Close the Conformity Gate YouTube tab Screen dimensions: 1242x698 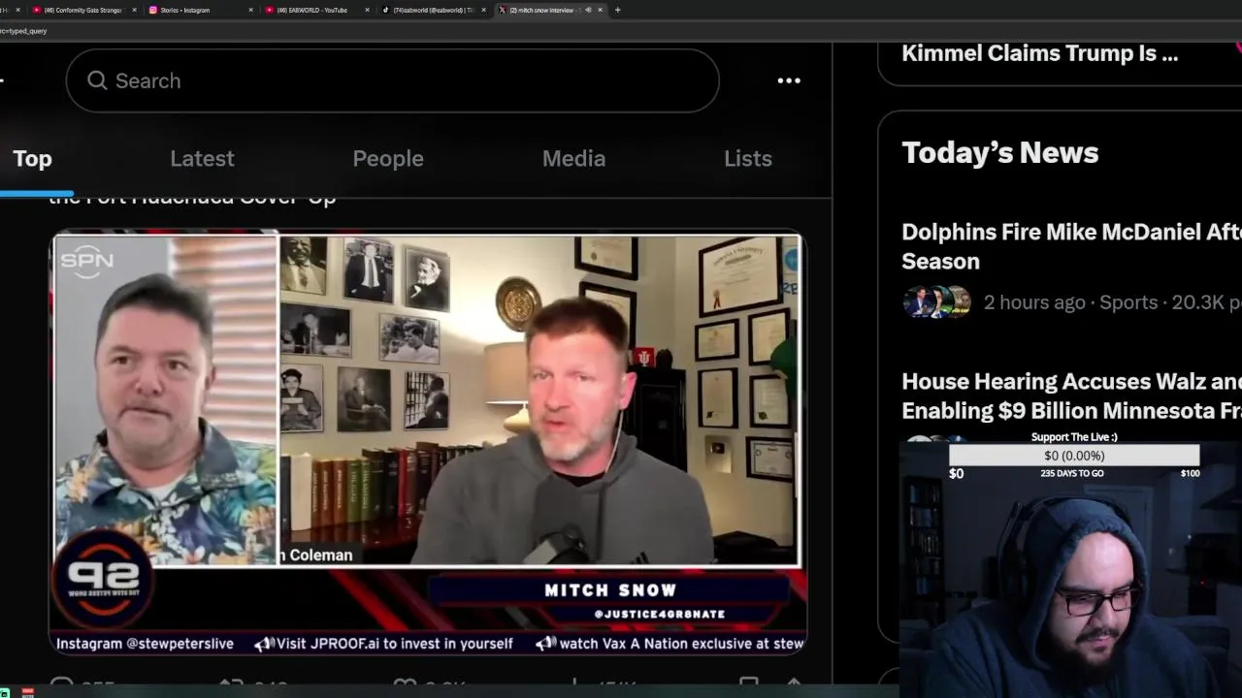[x=134, y=10]
